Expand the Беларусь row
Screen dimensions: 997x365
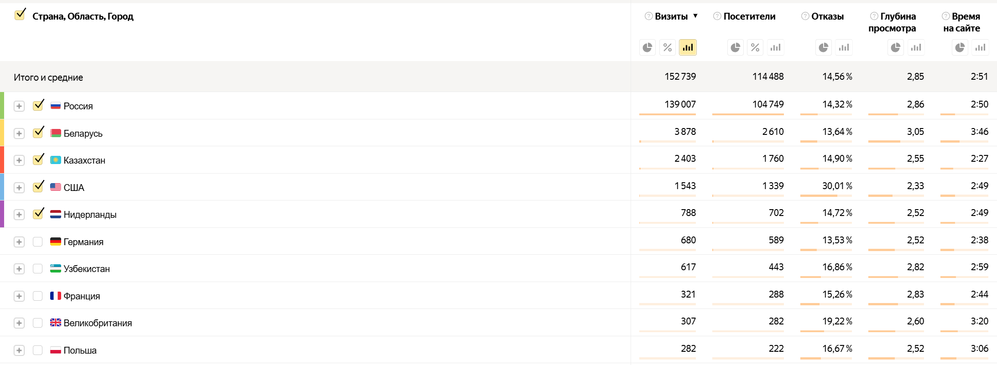click(19, 134)
